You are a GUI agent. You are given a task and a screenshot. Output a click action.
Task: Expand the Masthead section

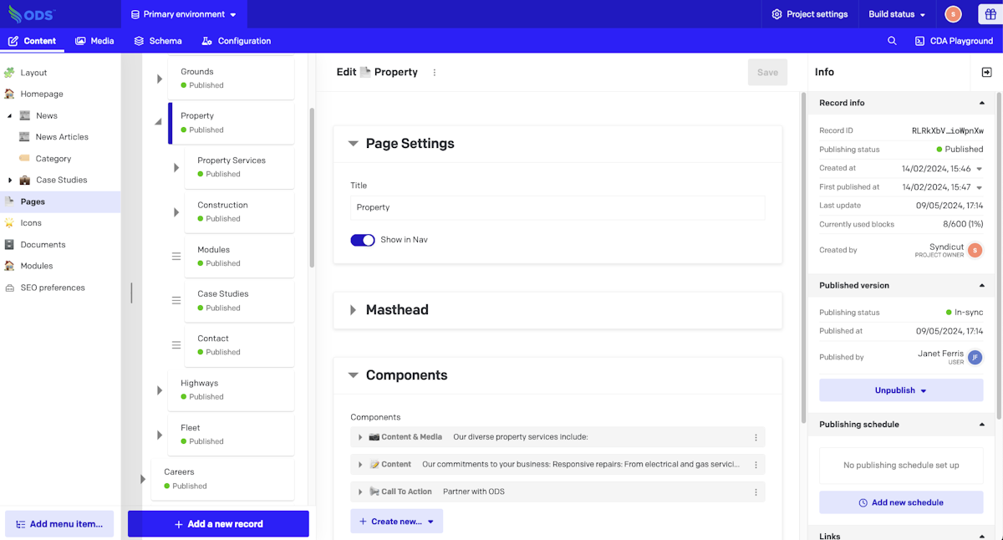[x=354, y=310]
